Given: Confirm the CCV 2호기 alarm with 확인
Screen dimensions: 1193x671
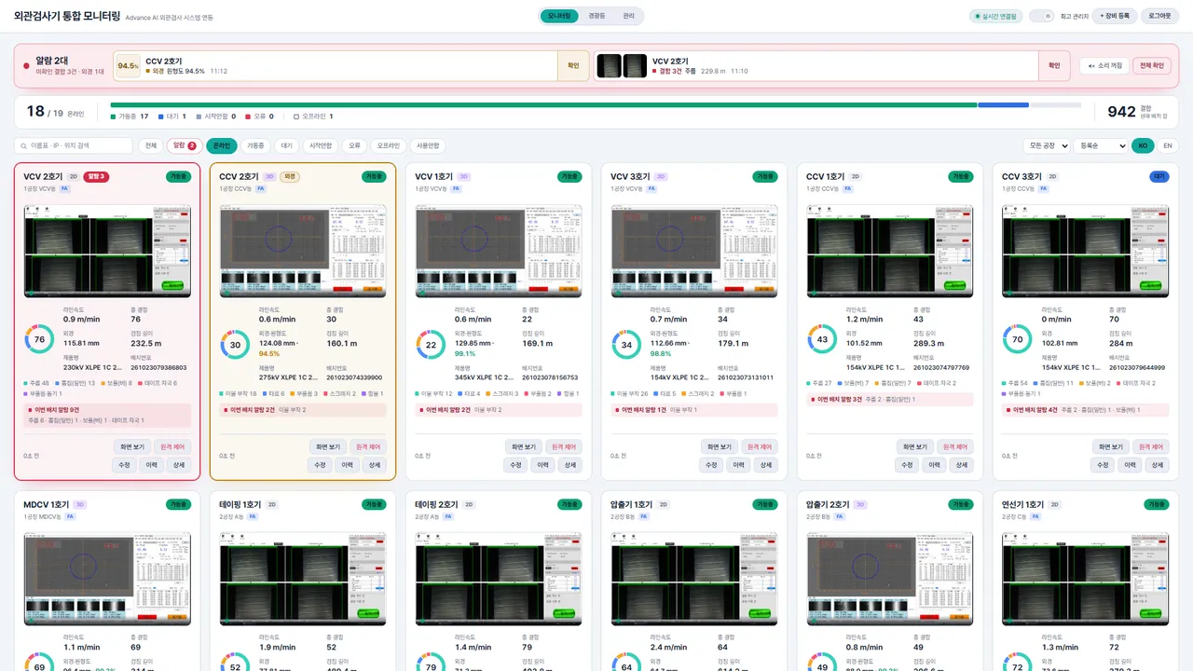Looking at the screenshot, I should [x=573, y=66].
